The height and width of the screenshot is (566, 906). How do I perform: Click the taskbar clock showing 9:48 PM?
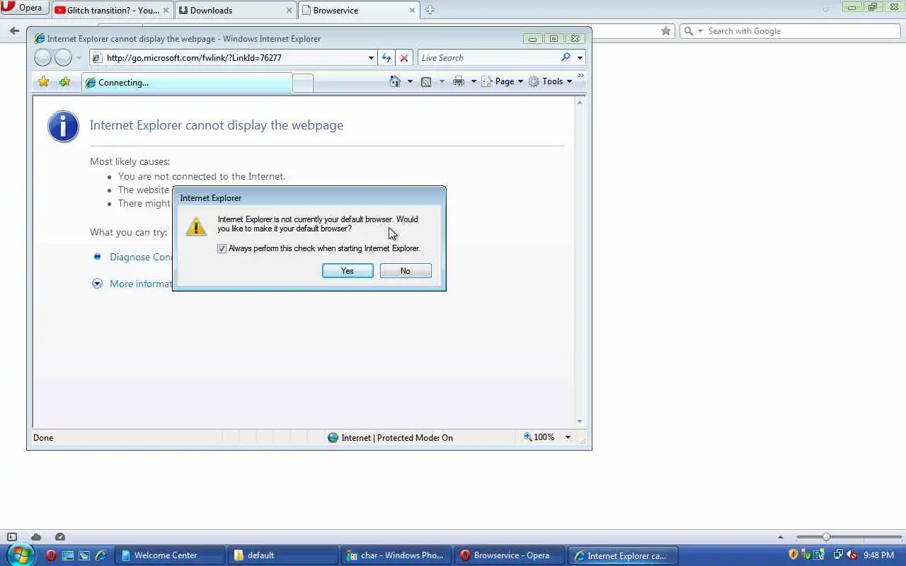tap(879, 555)
